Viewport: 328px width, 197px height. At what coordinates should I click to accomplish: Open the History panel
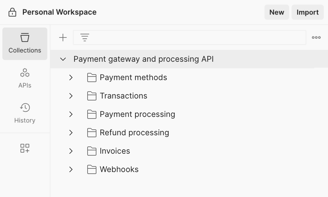click(x=25, y=113)
